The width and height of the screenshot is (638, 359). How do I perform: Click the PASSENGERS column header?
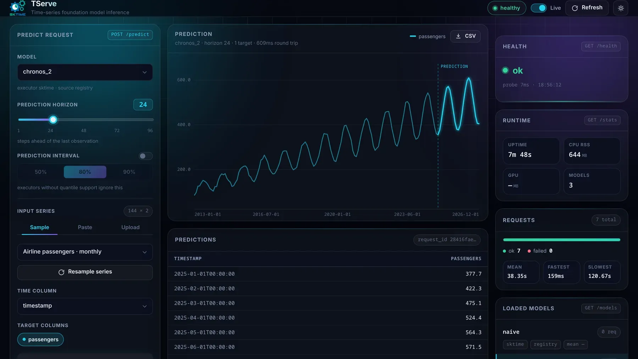[x=466, y=259]
